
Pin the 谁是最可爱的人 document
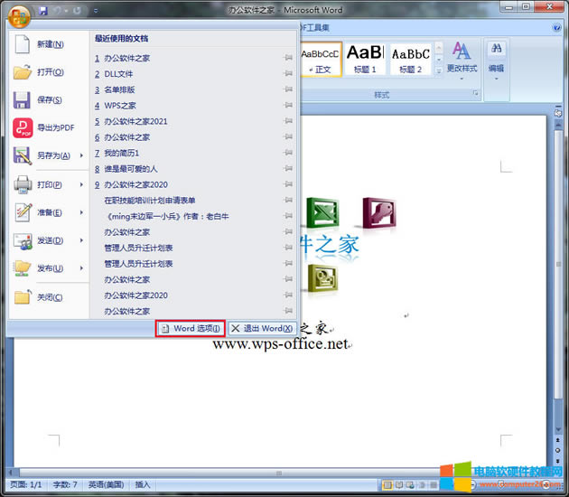288,168
